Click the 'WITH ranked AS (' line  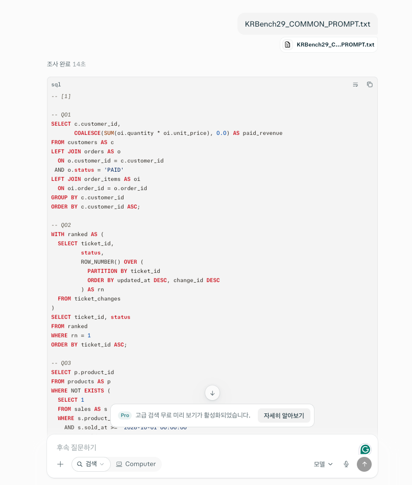pyautogui.click(x=77, y=234)
